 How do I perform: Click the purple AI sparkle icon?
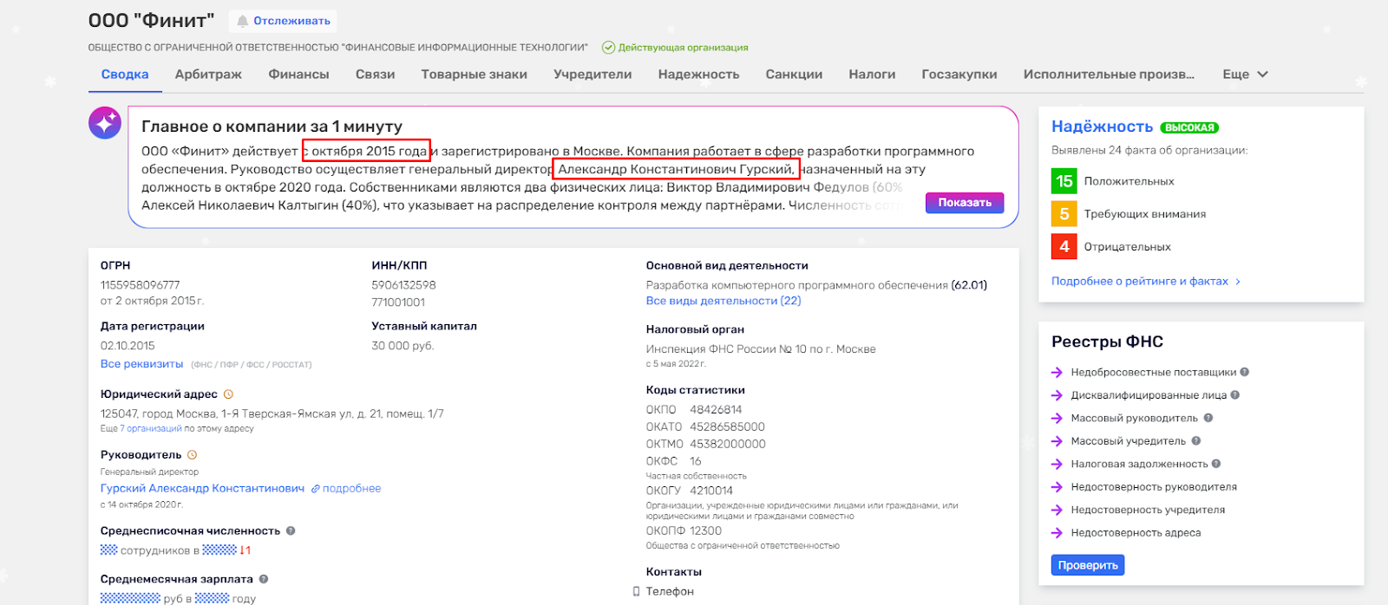click(105, 123)
